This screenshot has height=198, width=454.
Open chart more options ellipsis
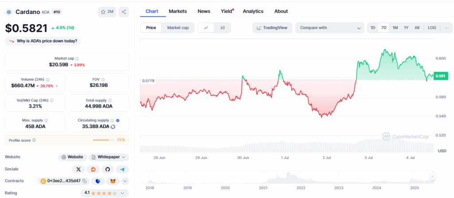tap(447, 28)
